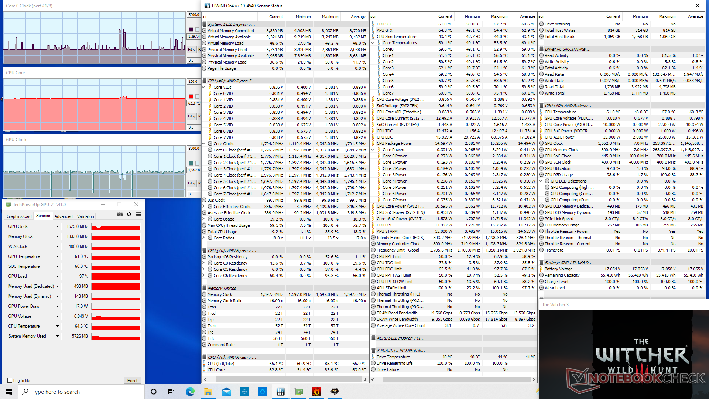This screenshot has width=709, height=399.
Task: Open the GPU Load sensor dropdown
Action: click(58, 276)
